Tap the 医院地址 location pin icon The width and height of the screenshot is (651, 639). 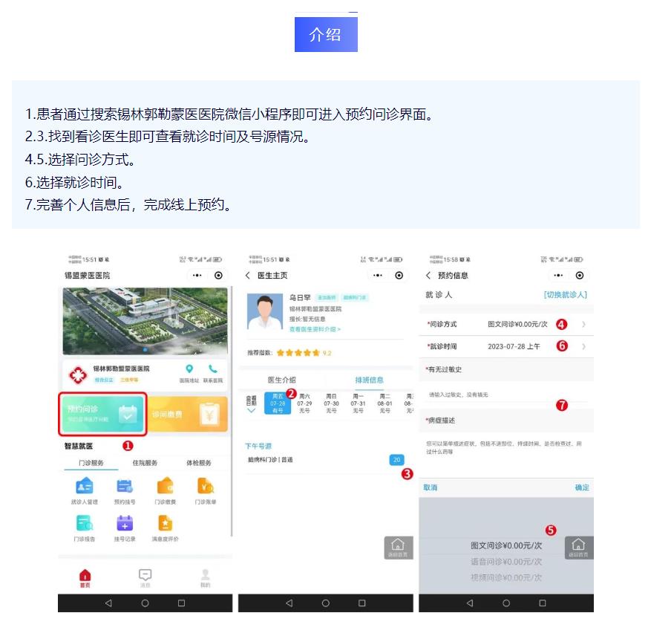190,369
